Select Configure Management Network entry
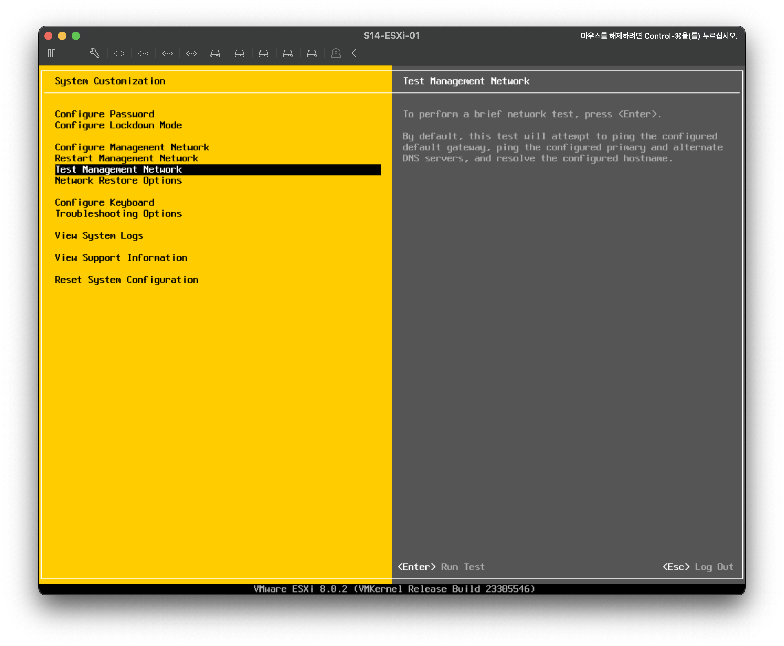 (132, 147)
